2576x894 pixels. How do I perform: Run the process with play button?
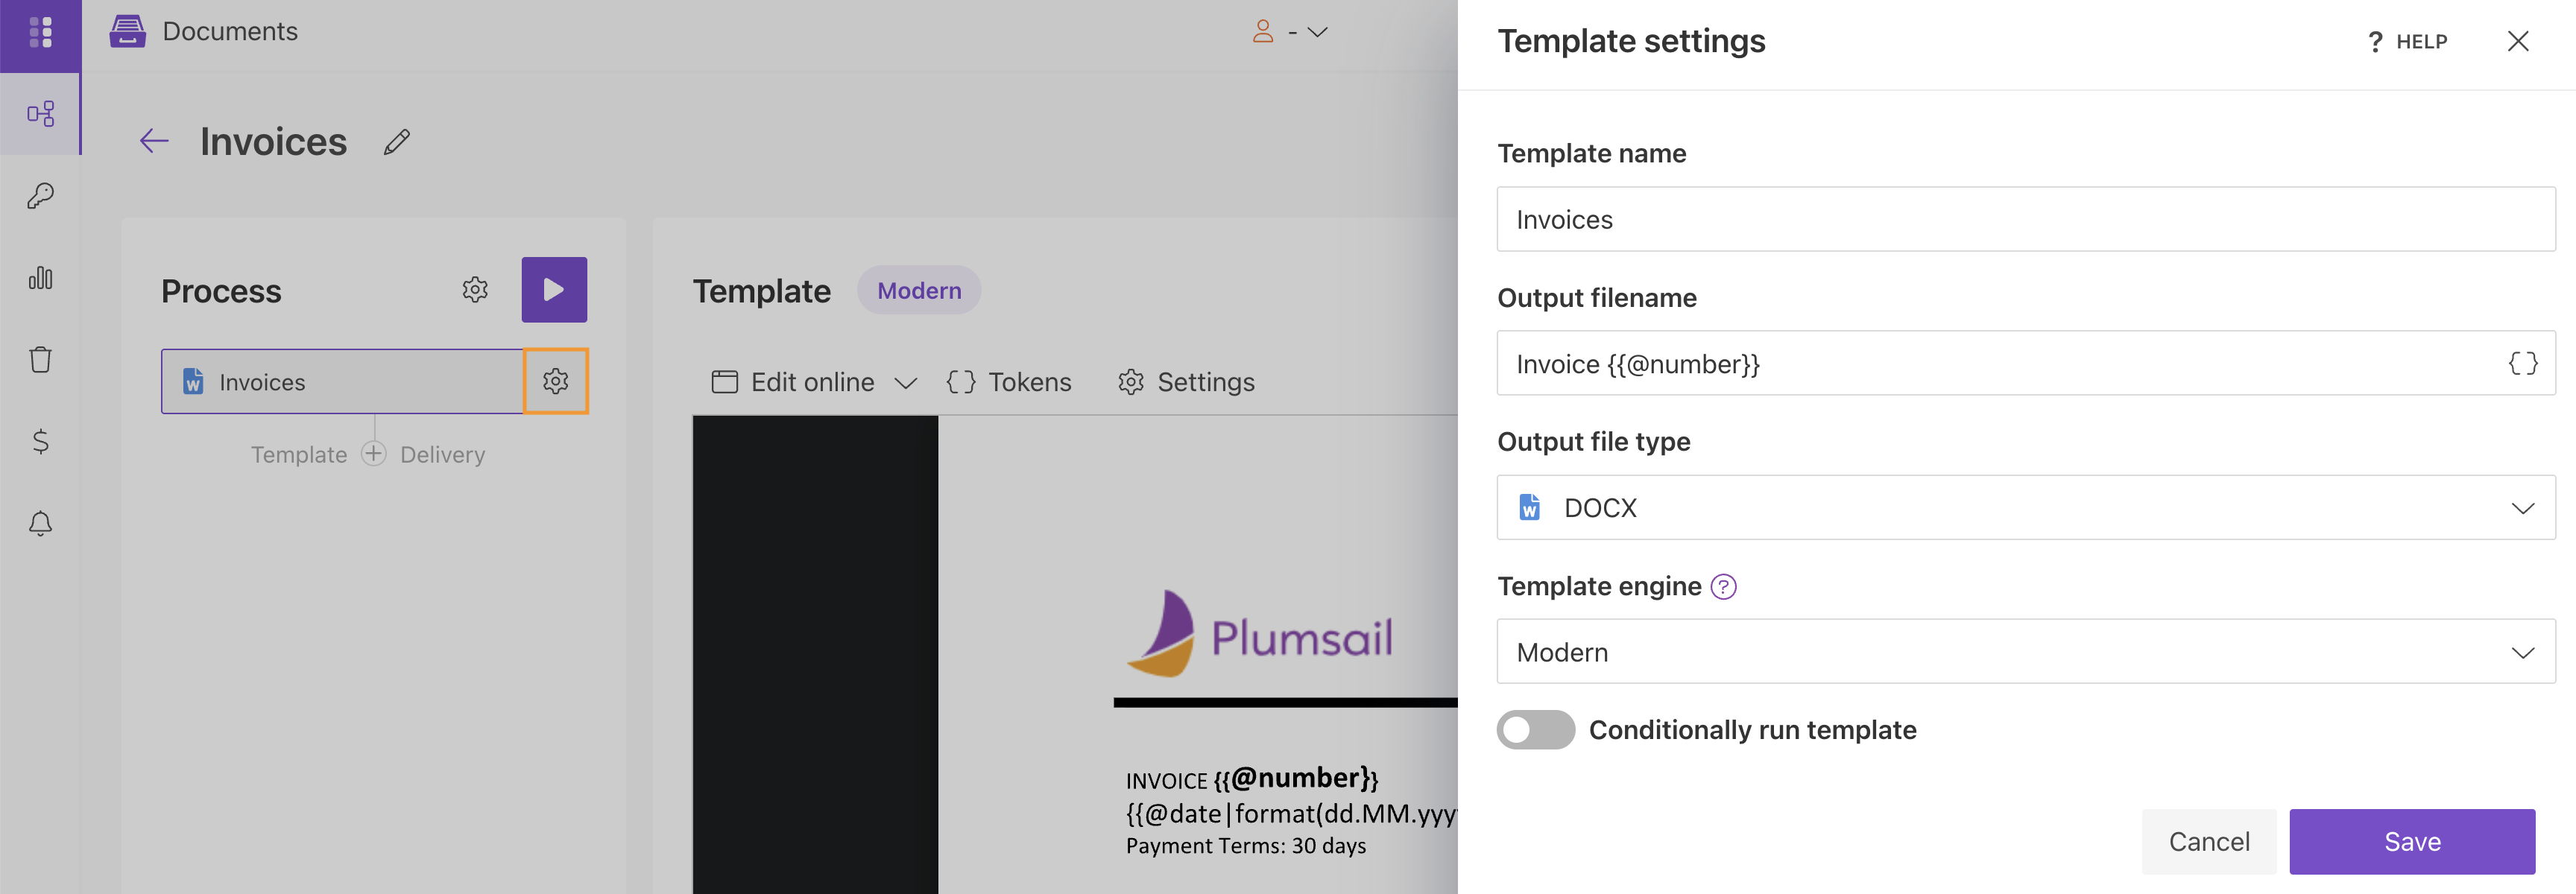click(554, 290)
